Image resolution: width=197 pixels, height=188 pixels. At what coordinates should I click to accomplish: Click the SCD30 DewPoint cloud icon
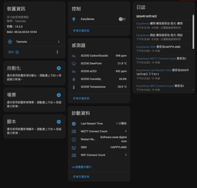tap(74, 64)
